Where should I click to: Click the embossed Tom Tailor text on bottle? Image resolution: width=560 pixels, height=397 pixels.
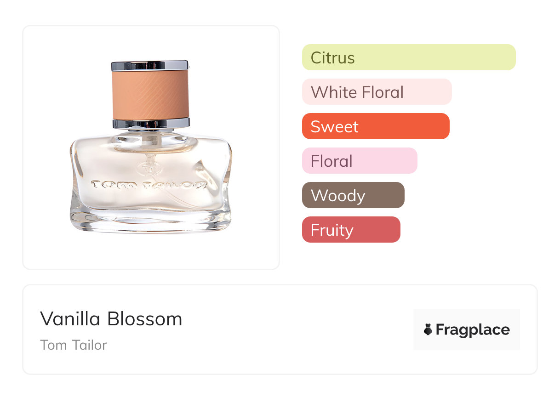[149, 185]
